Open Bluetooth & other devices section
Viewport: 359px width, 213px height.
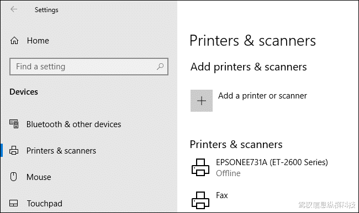pos(73,124)
